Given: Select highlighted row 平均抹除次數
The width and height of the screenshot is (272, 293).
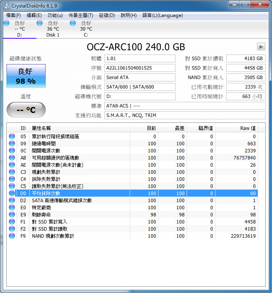Looking at the screenshot, I should [x=132, y=193].
